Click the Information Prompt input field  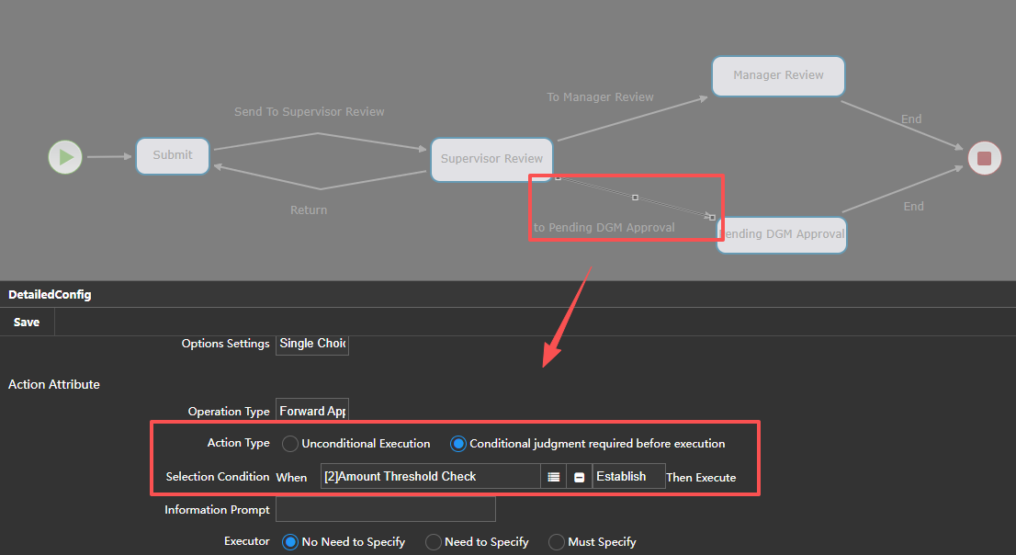tap(385, 509)
